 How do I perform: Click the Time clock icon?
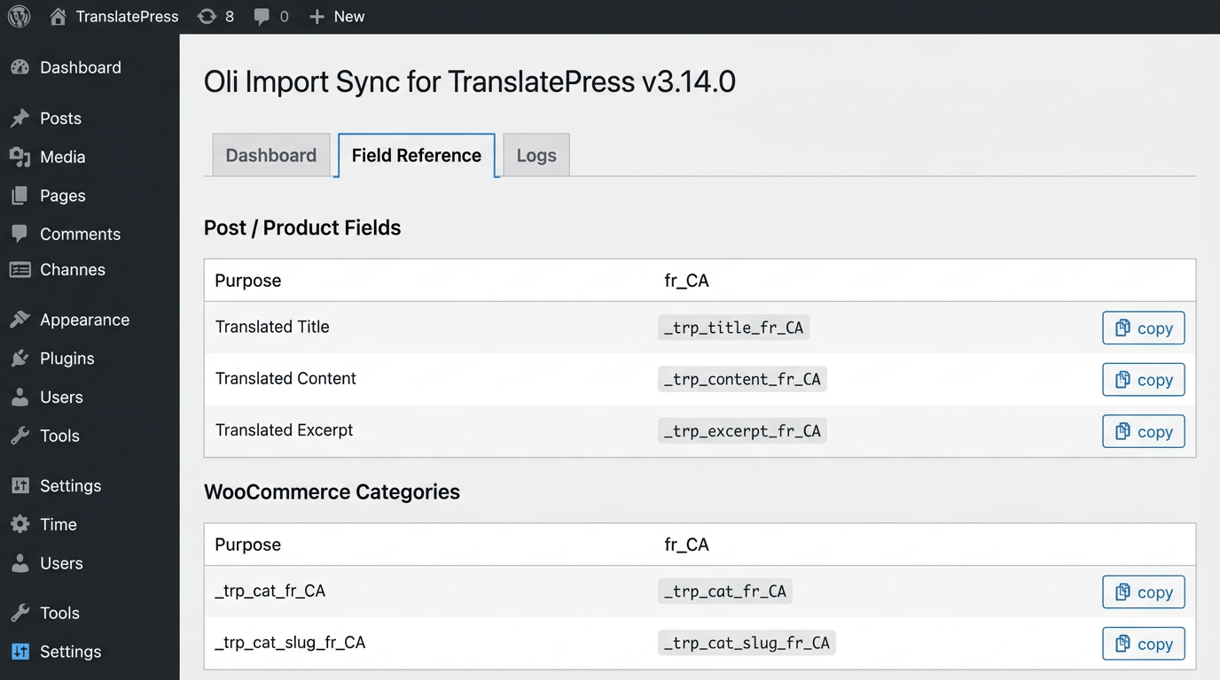20,524
